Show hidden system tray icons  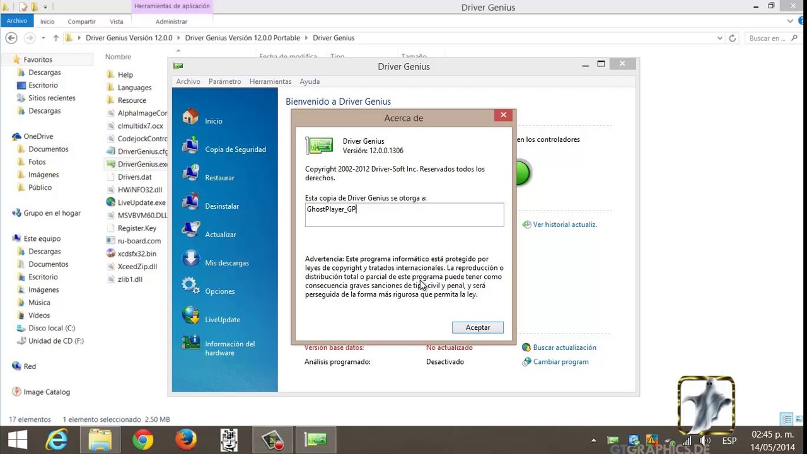[593, 441]
